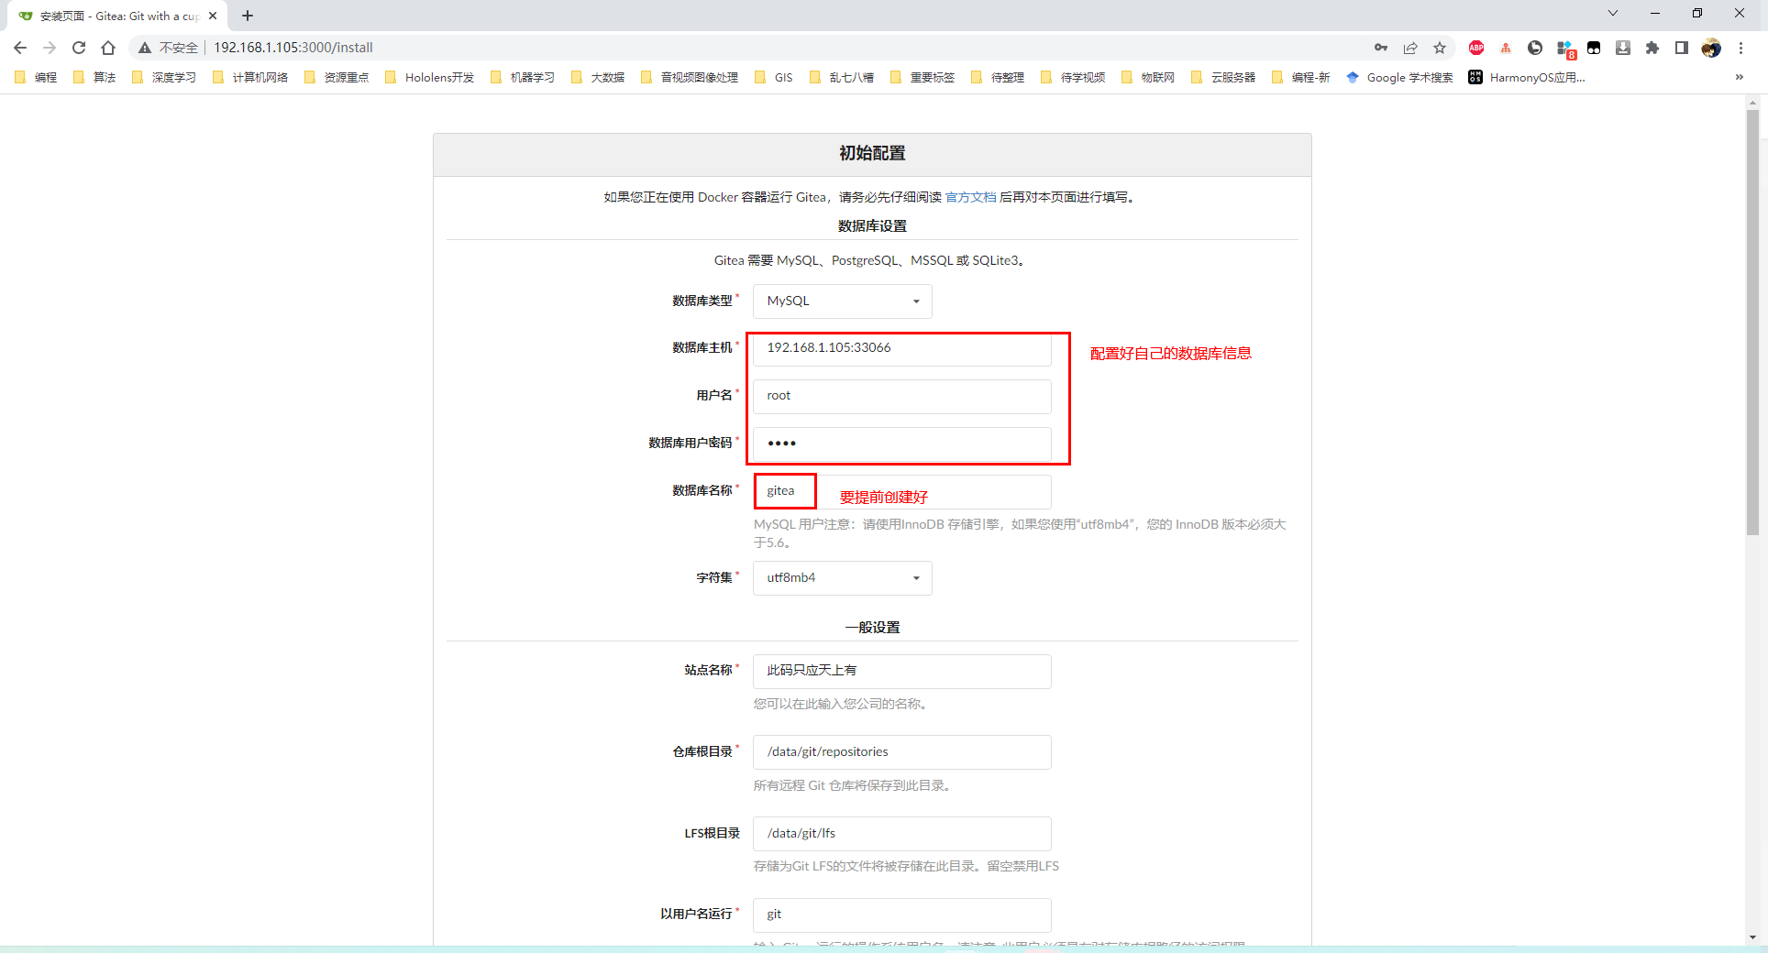Click the 用户名 root input field
This screenshot has height=953, width=1768.
coord(902,397)
